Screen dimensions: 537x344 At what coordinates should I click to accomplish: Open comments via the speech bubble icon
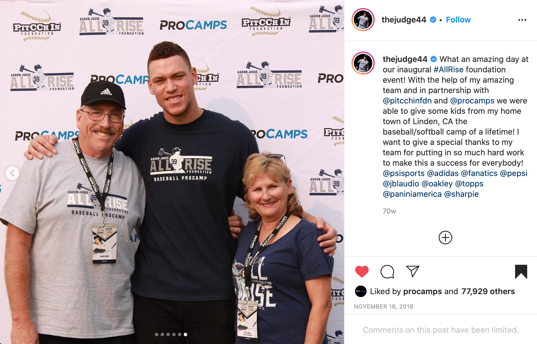[x=387, y=271]
